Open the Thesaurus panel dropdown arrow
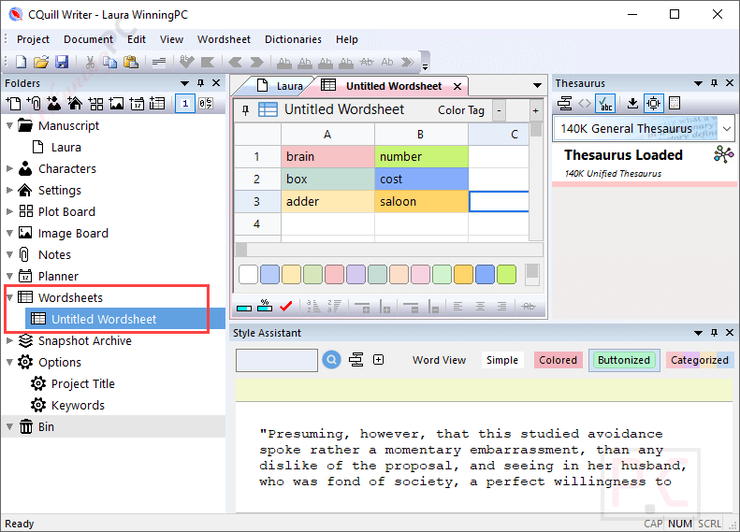 [698, 83]
